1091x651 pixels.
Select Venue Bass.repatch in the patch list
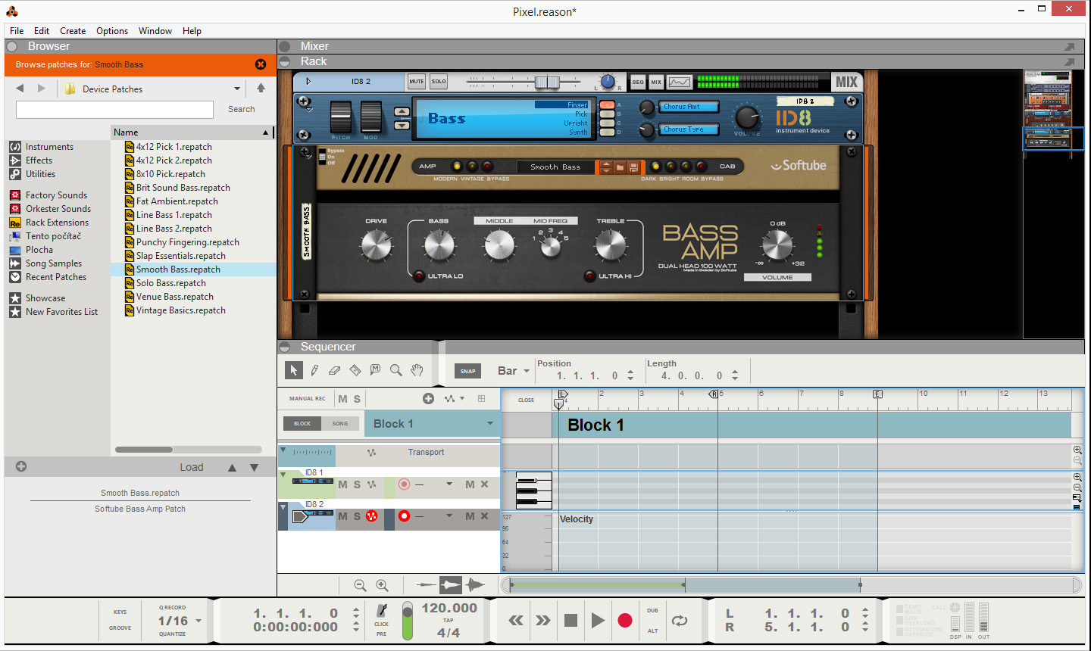[x=175, y=297]
